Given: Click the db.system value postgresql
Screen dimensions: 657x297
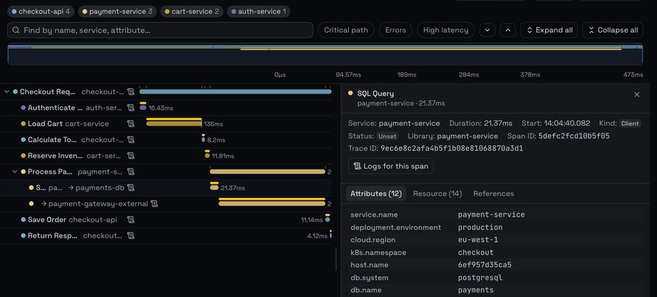Looking at the screenshot, I should click(480, 278).
